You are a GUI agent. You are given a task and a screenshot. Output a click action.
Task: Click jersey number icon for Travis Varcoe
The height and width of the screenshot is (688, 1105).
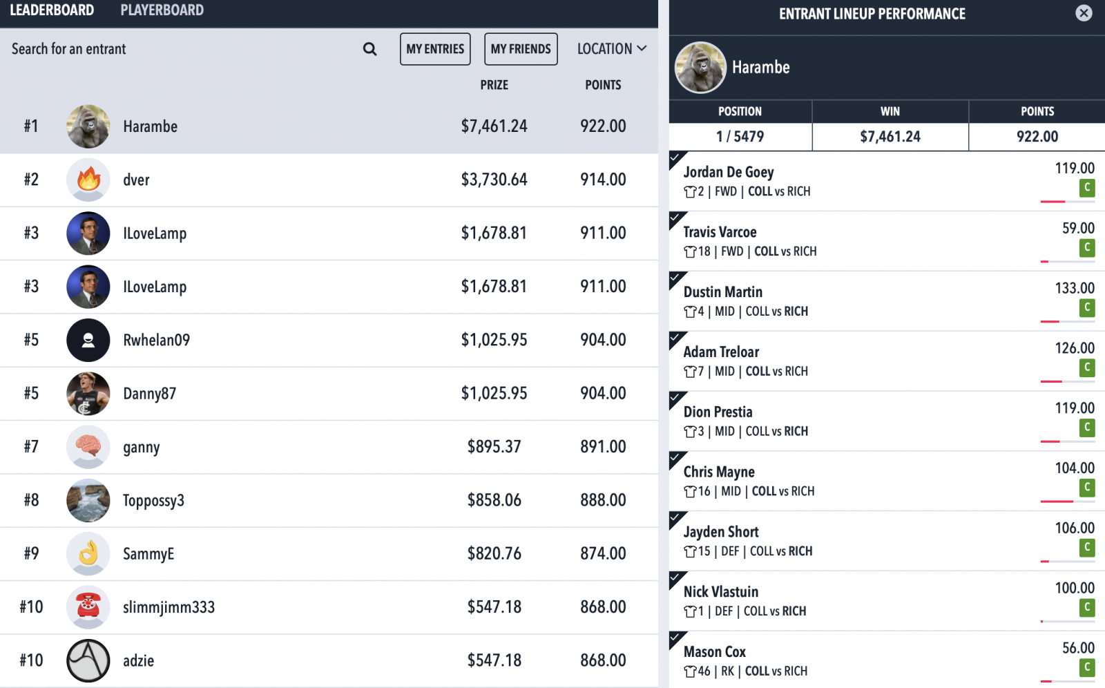[690, 252]
